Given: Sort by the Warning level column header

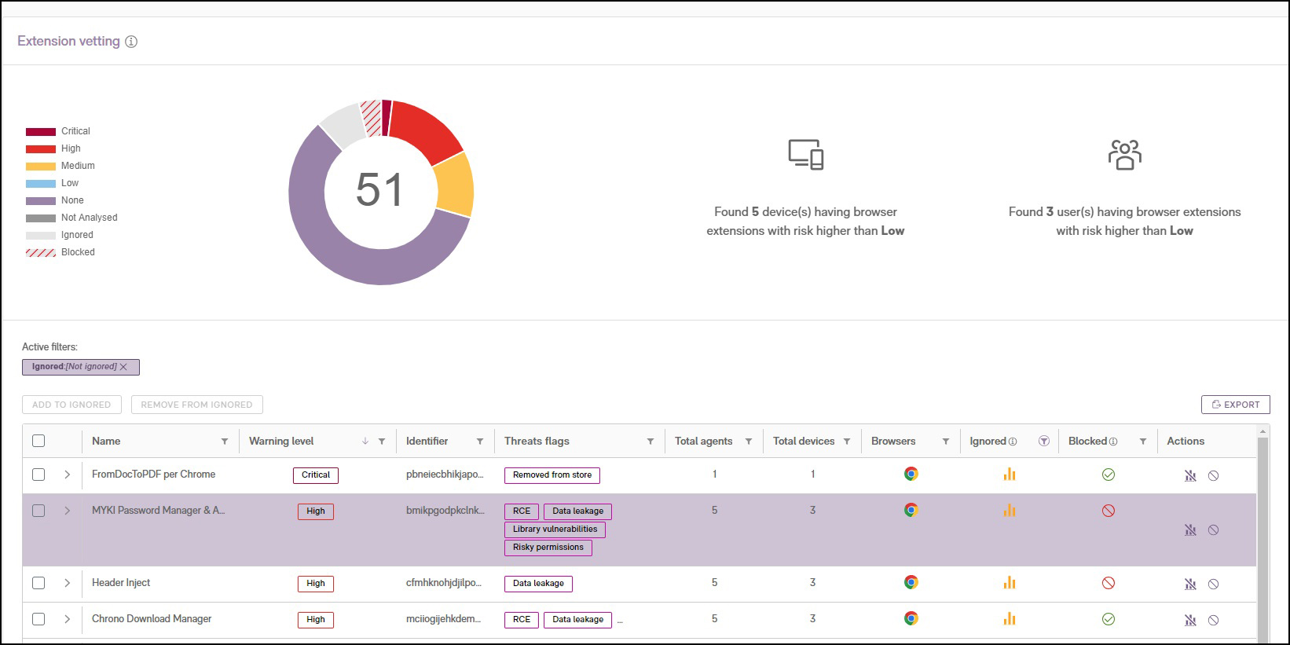Looking at the screenshot, I should [281, 441].
